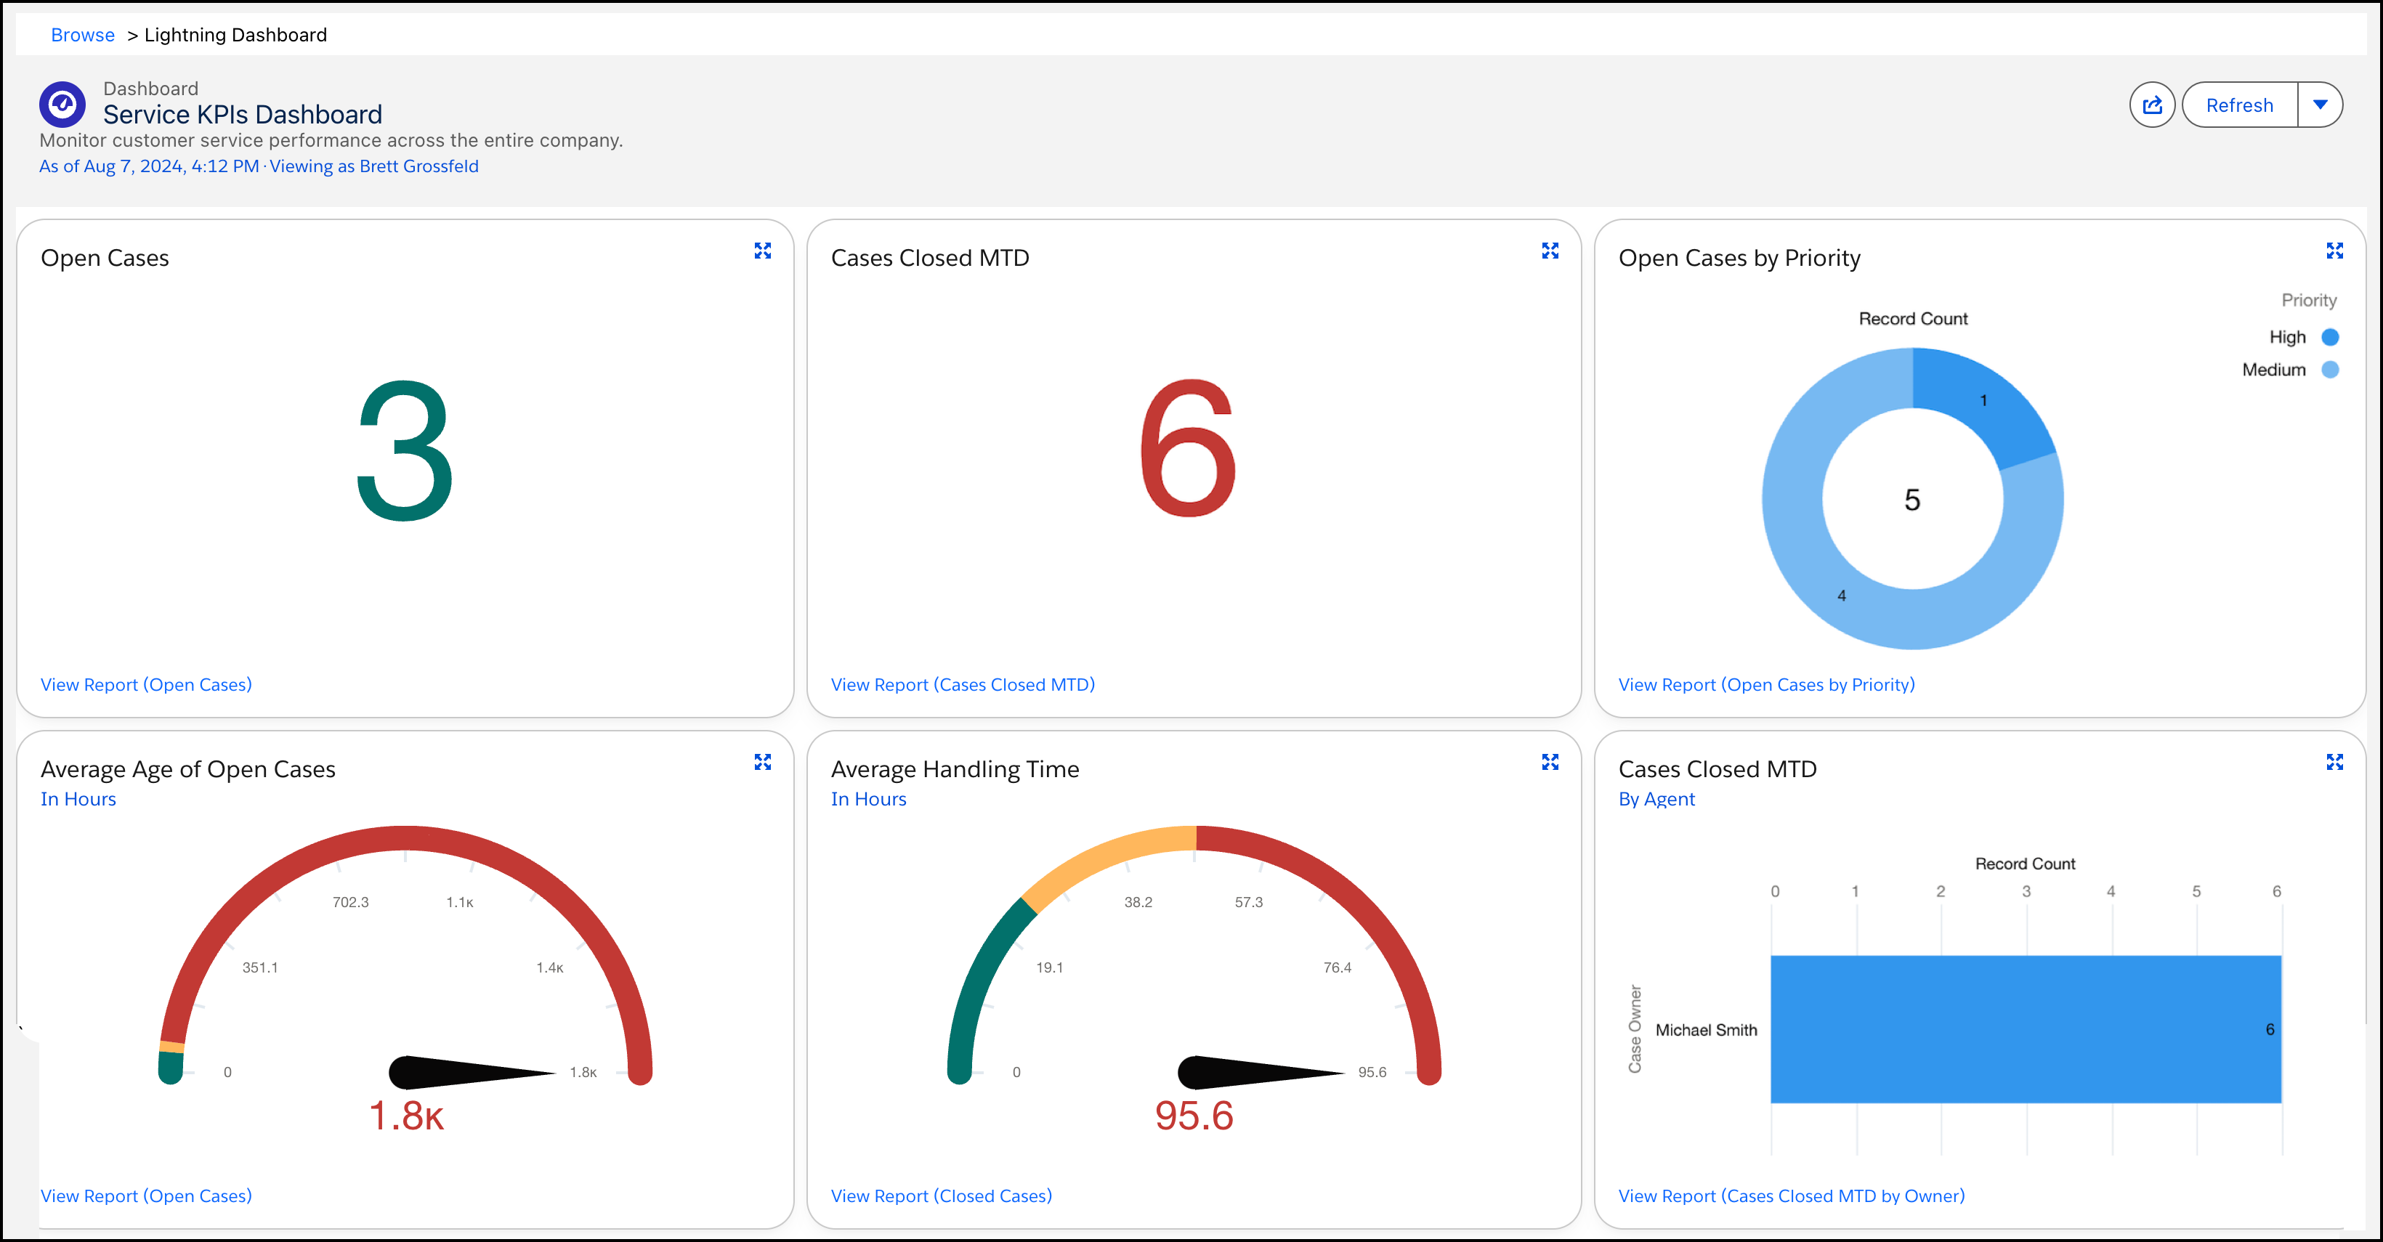Click the share dashboard icon button
The width and height of the screenshot is (2383, 1242).
pyautogui.click(x=2152, y=105)
